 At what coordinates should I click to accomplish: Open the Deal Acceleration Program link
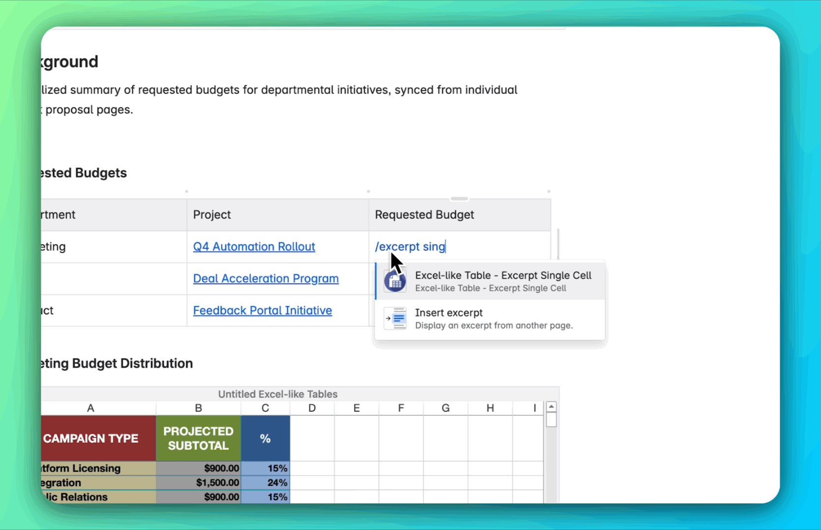(x=265, y=278)
